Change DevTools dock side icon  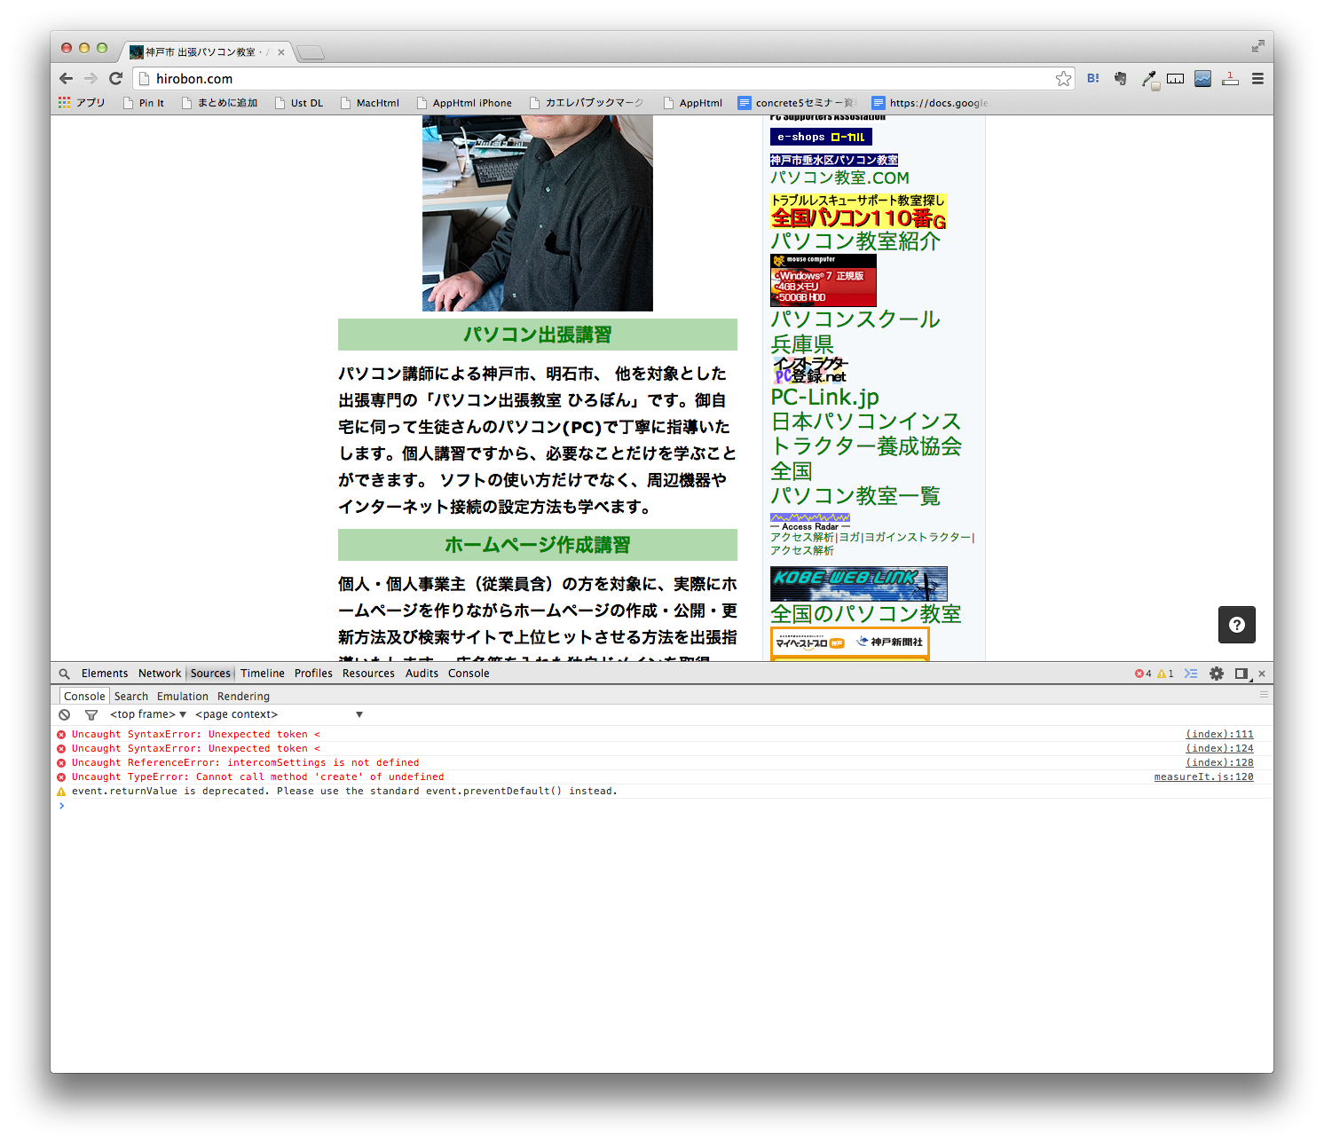[x=1241, y=674]
